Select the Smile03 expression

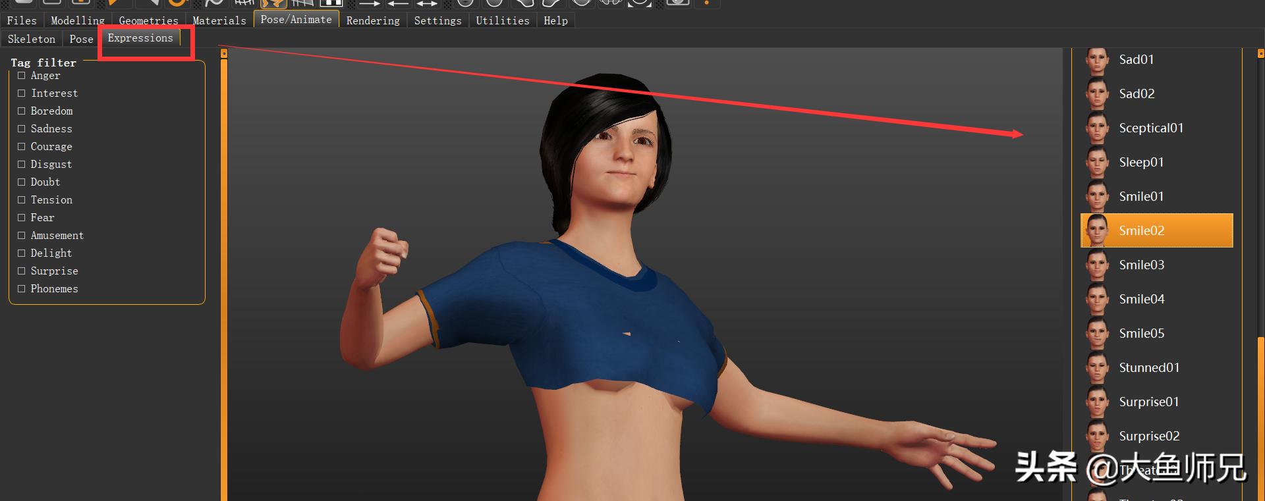pos(1157,265)
